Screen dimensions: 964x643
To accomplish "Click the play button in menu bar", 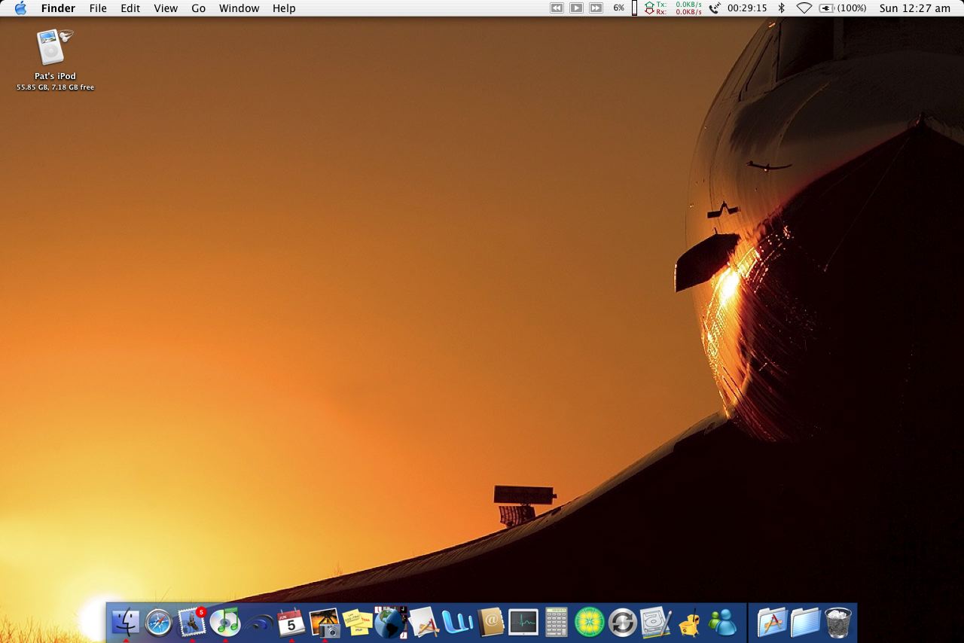I will coord(576,8).
